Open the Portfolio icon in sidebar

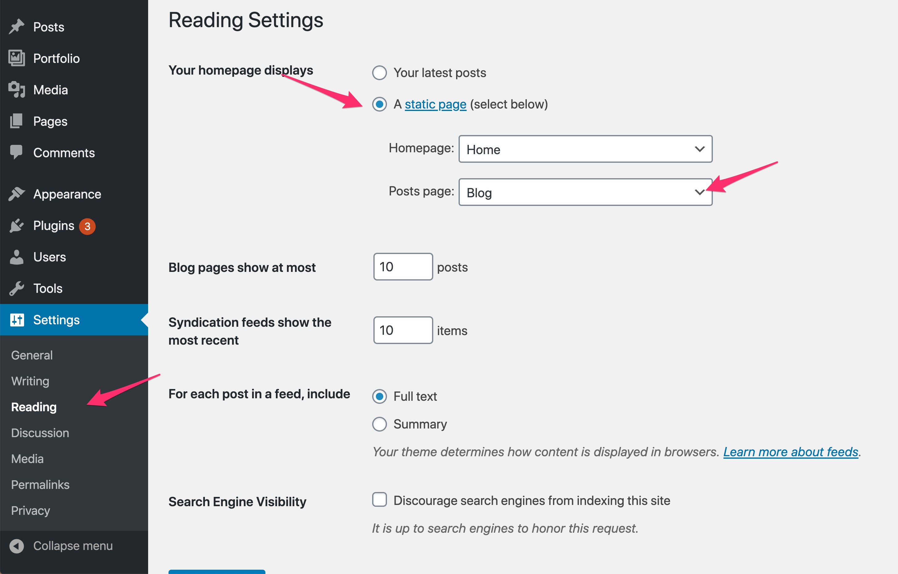click(x=16, y=58)
